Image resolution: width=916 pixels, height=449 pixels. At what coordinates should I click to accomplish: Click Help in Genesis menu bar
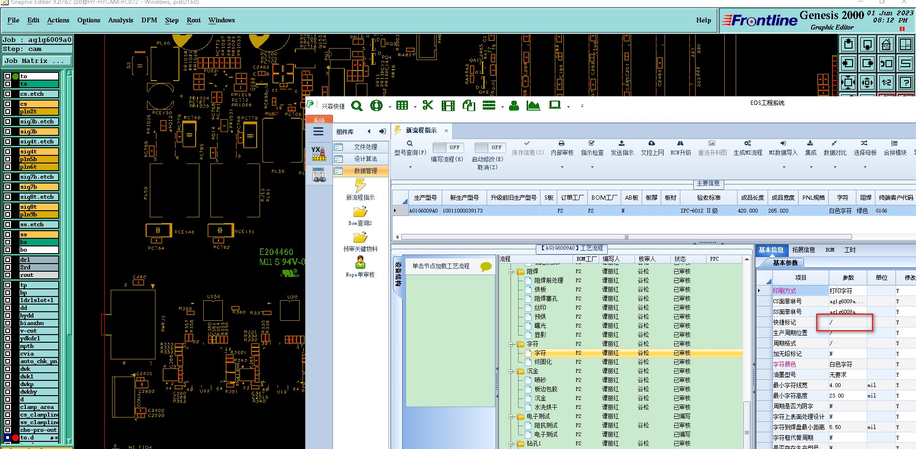pos(703,20)
